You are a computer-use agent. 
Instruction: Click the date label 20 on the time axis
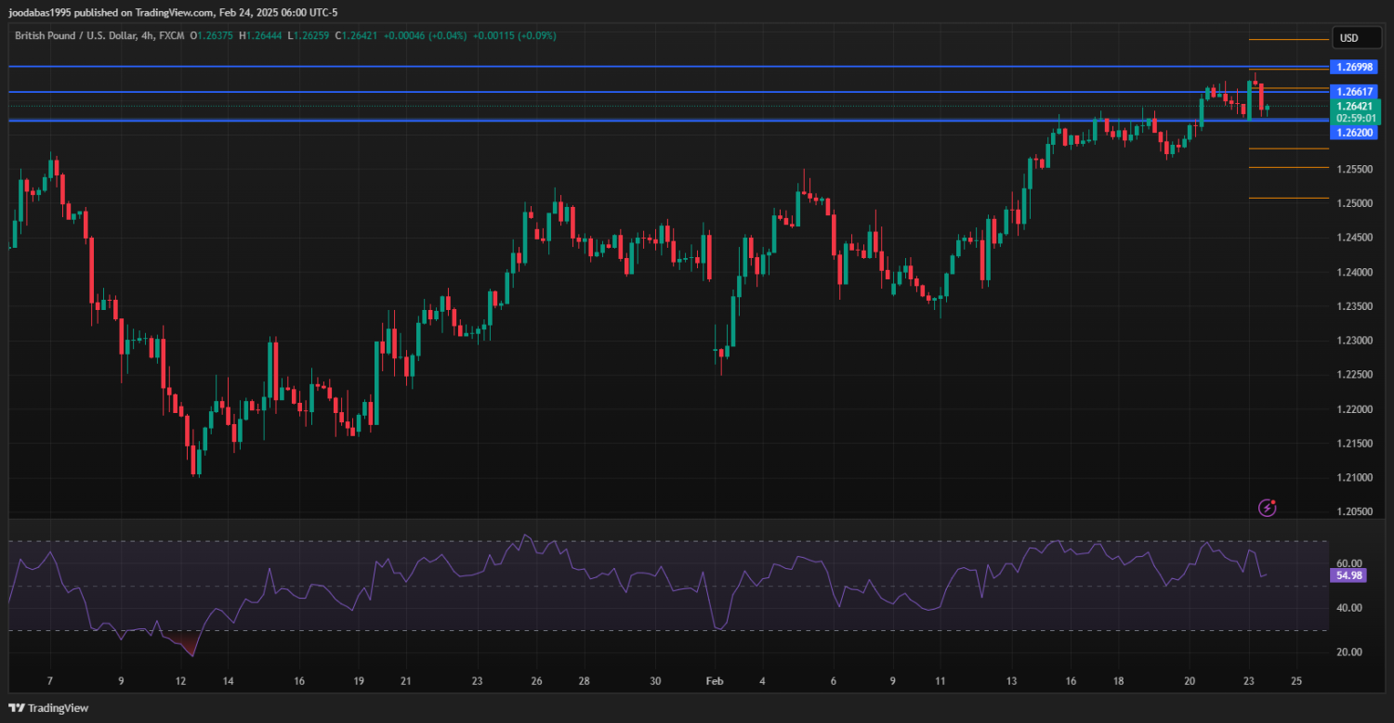coord(1190,681)
